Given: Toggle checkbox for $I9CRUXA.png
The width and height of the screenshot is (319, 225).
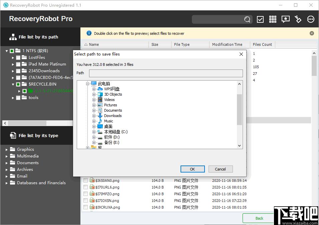Looking at the screenshot, I should [x=86, y=207].
